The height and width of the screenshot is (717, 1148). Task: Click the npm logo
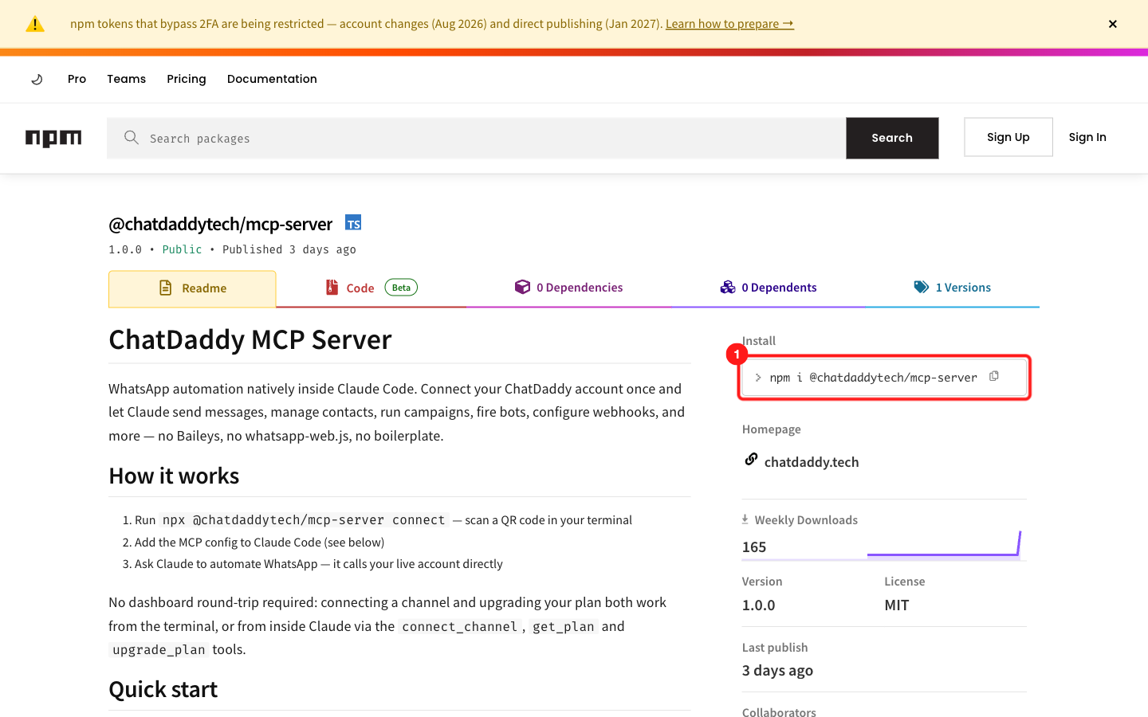[x=53, y=138]
